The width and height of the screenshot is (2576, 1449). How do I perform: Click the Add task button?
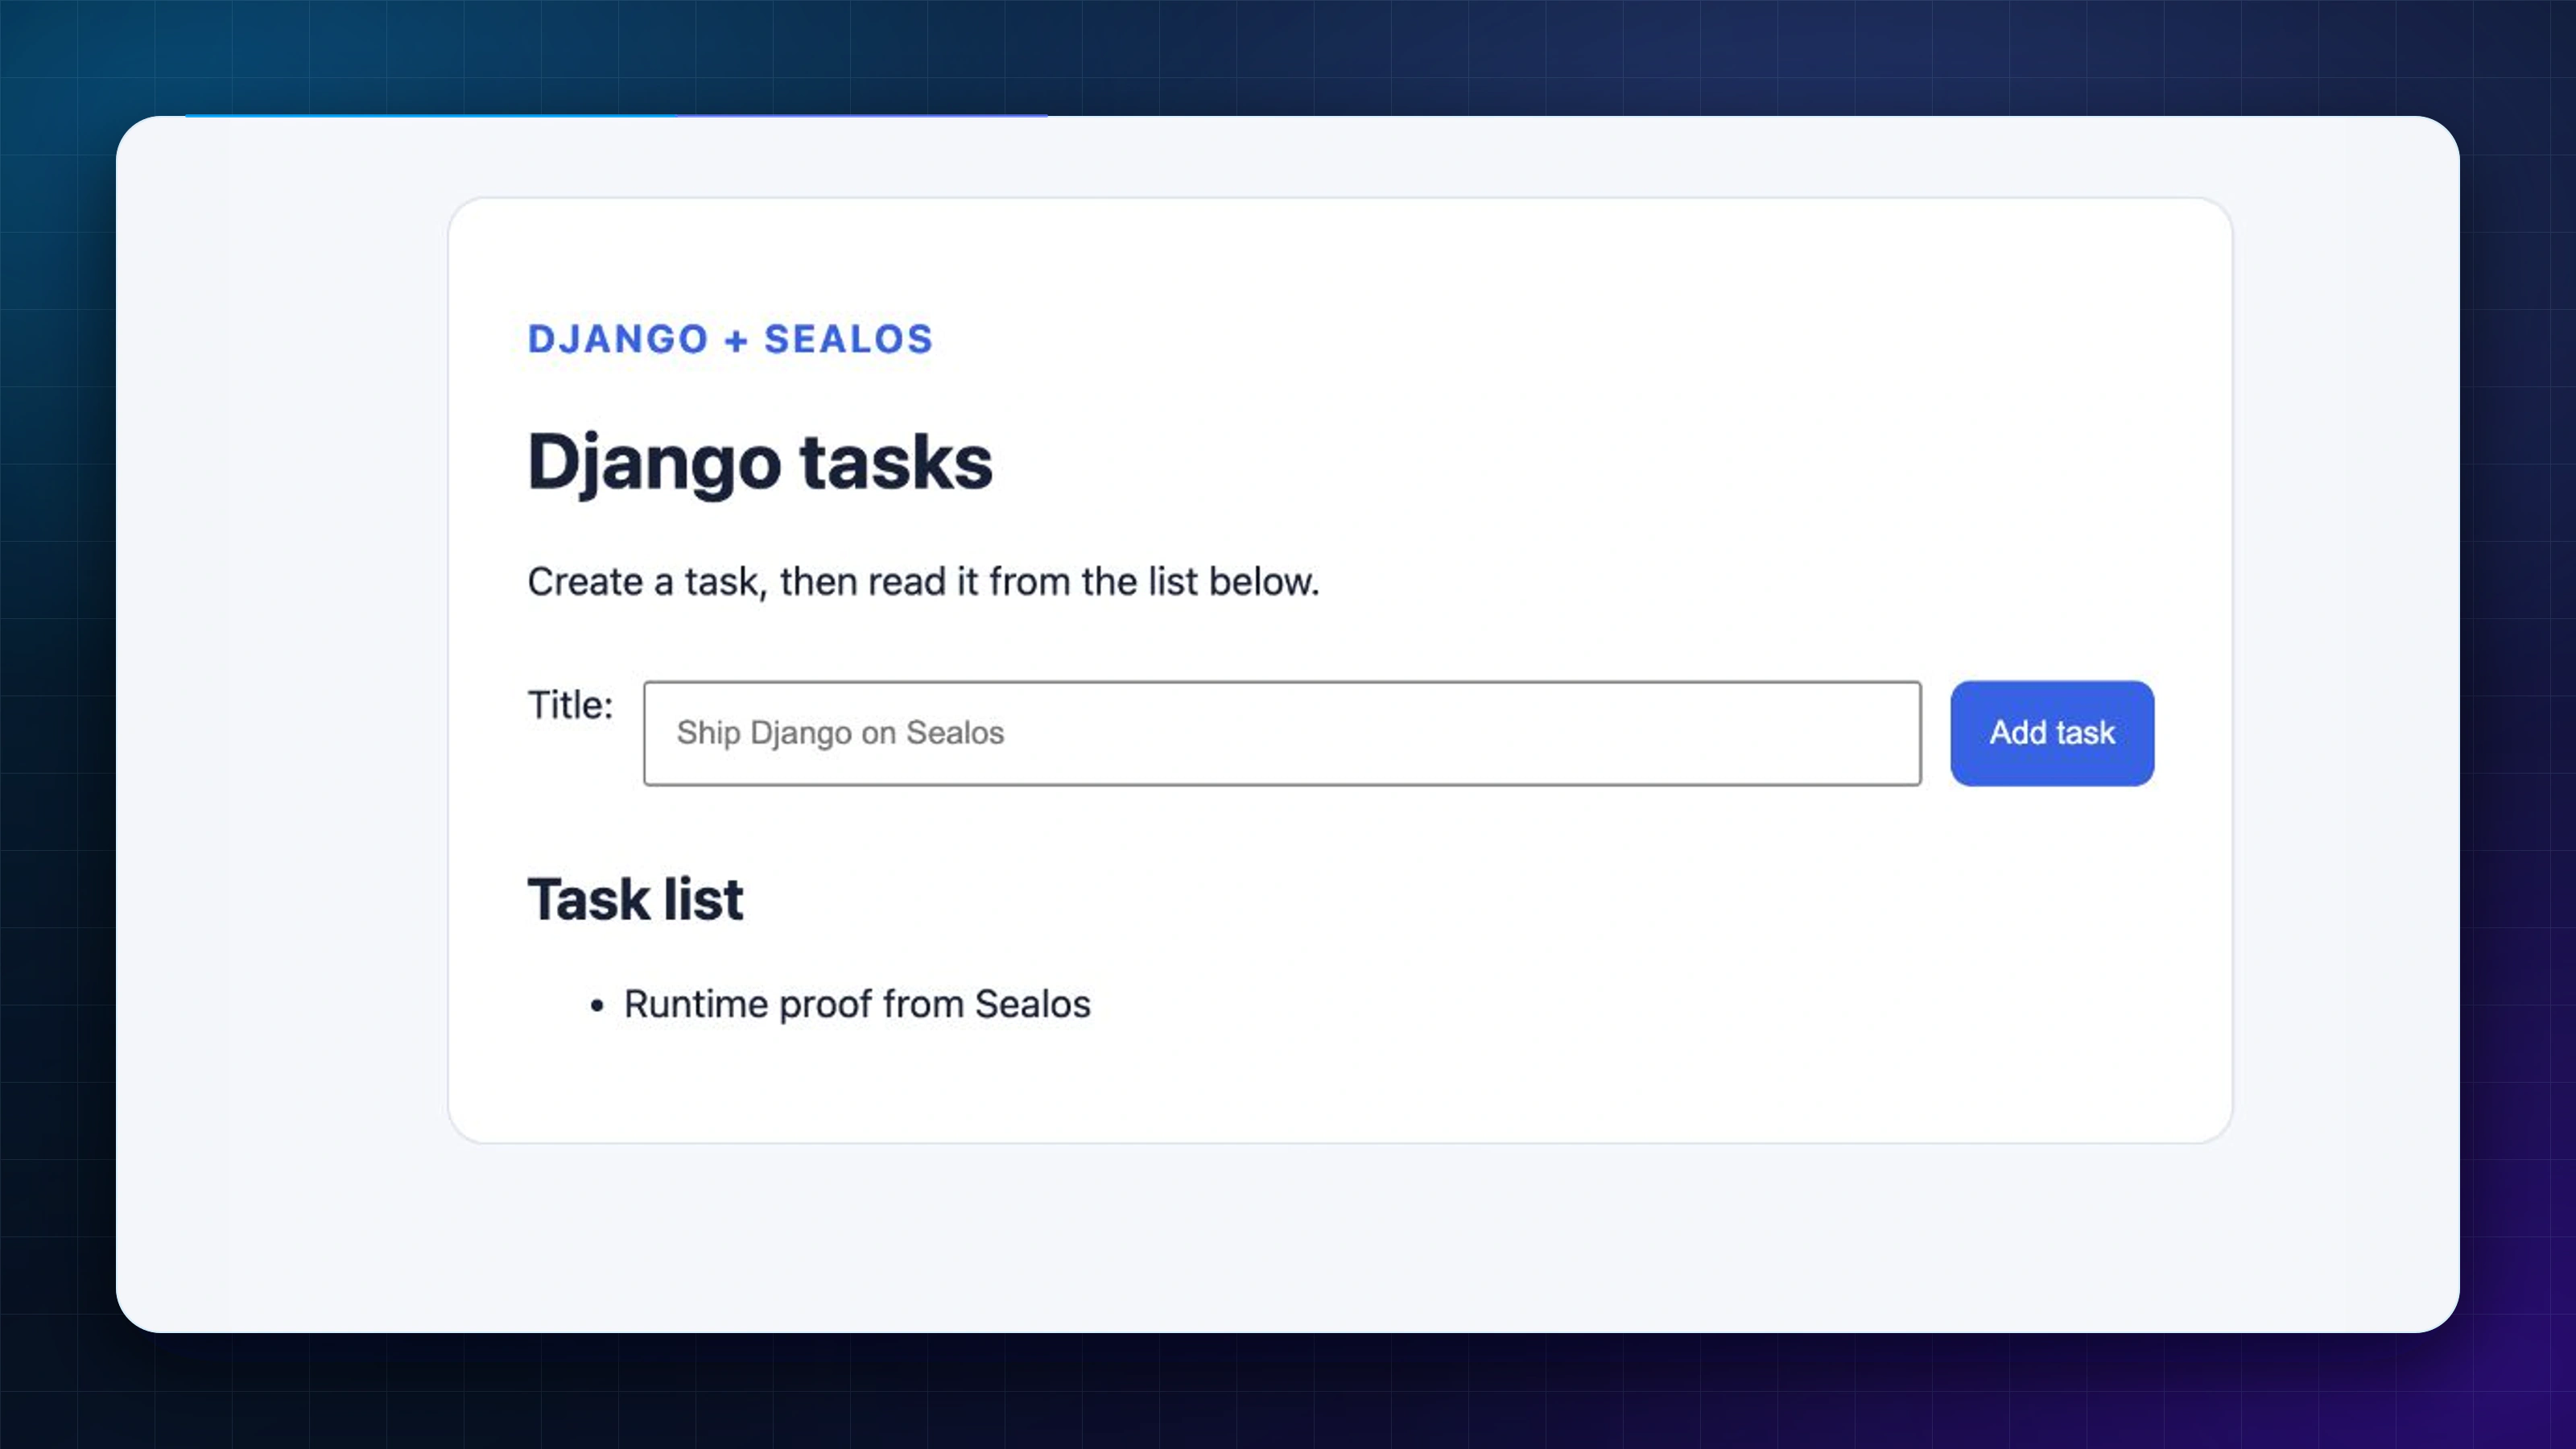tap(2052, 733)
